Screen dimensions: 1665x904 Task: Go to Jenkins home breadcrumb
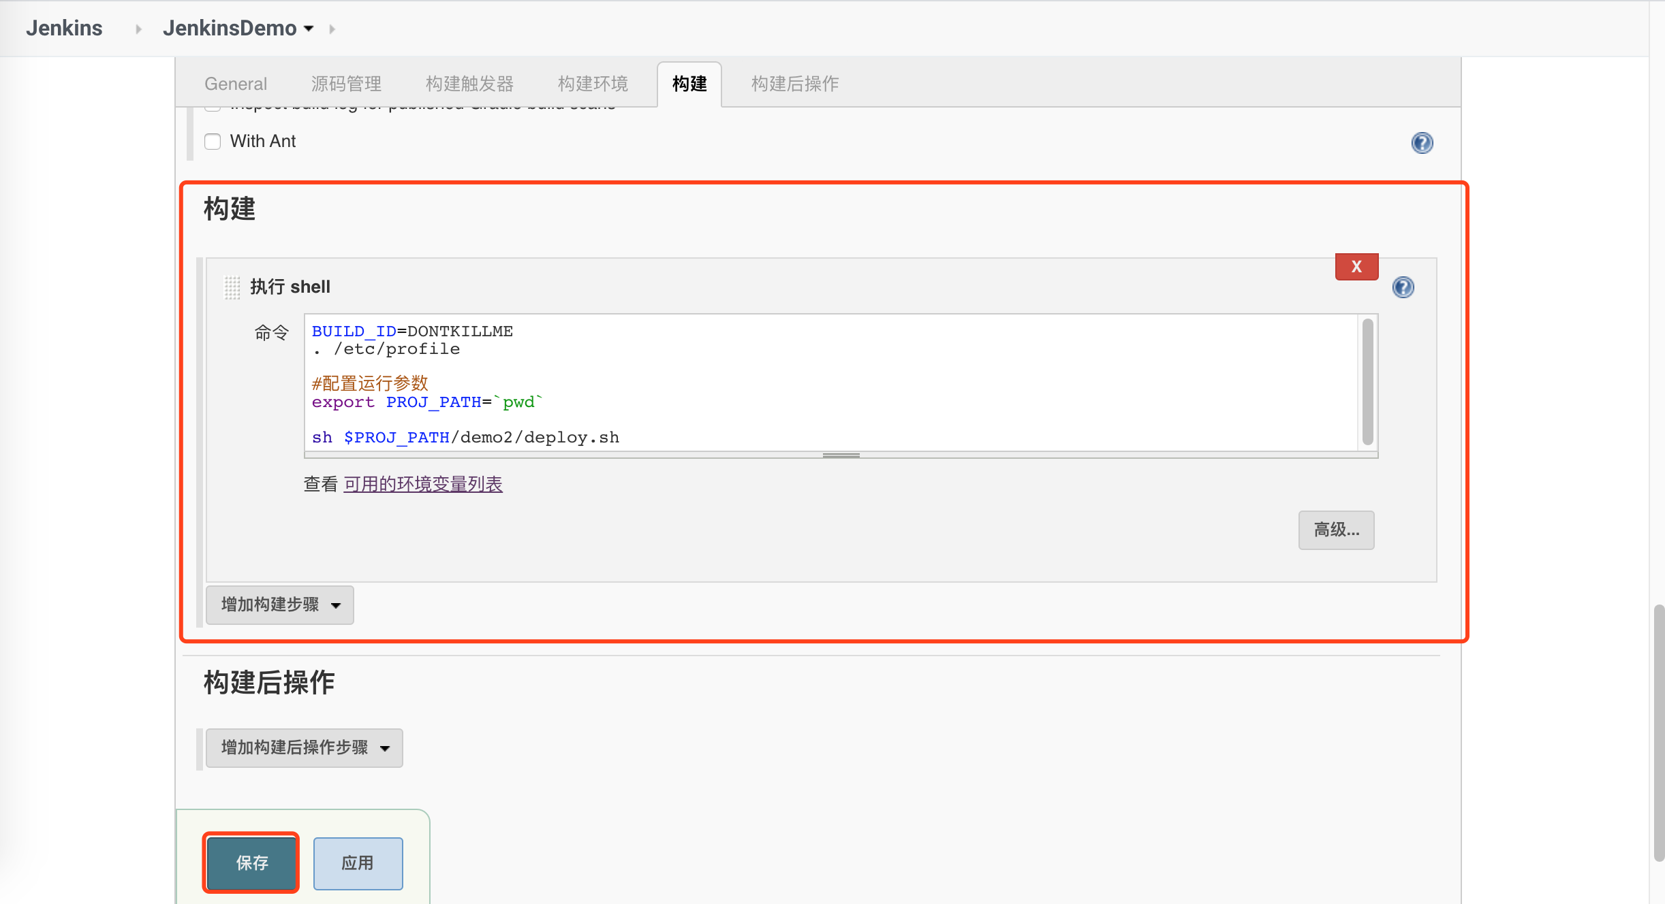pyautogui.click(x=64, y=28)
